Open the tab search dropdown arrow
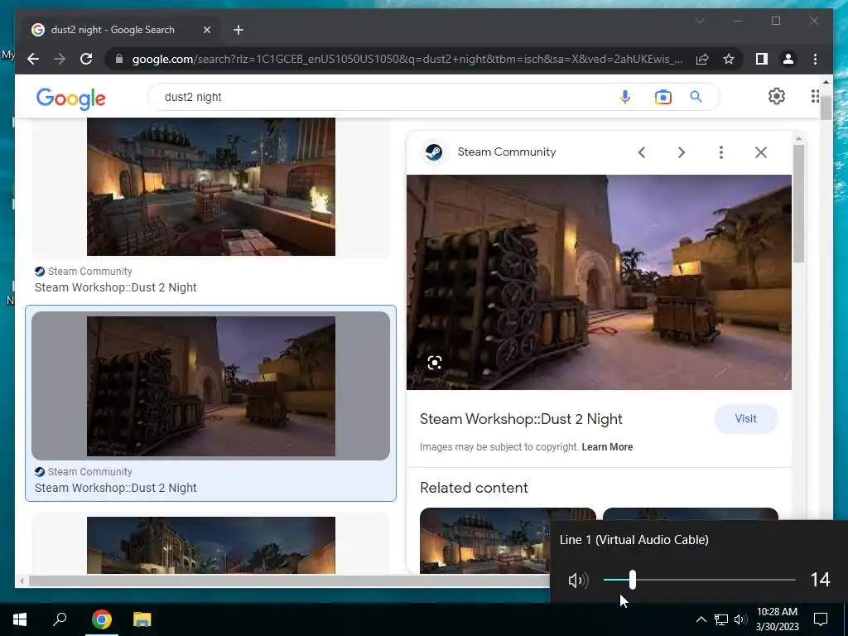 click(699, 21)
